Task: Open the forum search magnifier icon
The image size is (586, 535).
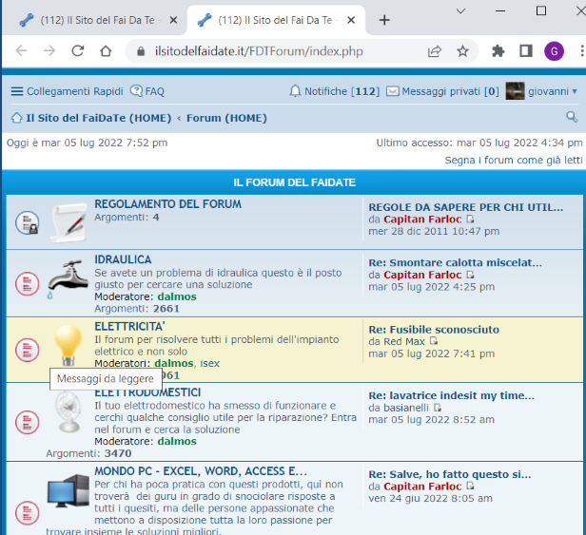Action: tap(572, 117)
